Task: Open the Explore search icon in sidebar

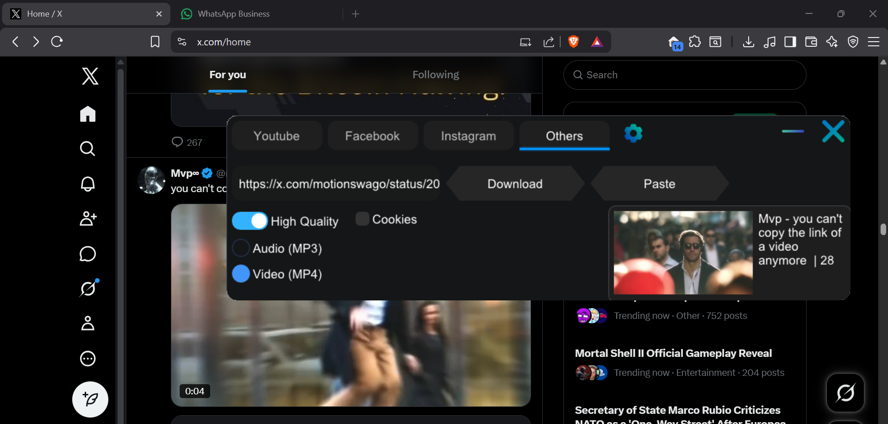Action: coord(88,149)
